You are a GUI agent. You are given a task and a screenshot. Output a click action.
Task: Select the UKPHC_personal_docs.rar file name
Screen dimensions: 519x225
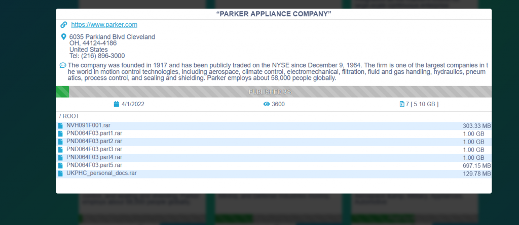[x=101, y=173]
